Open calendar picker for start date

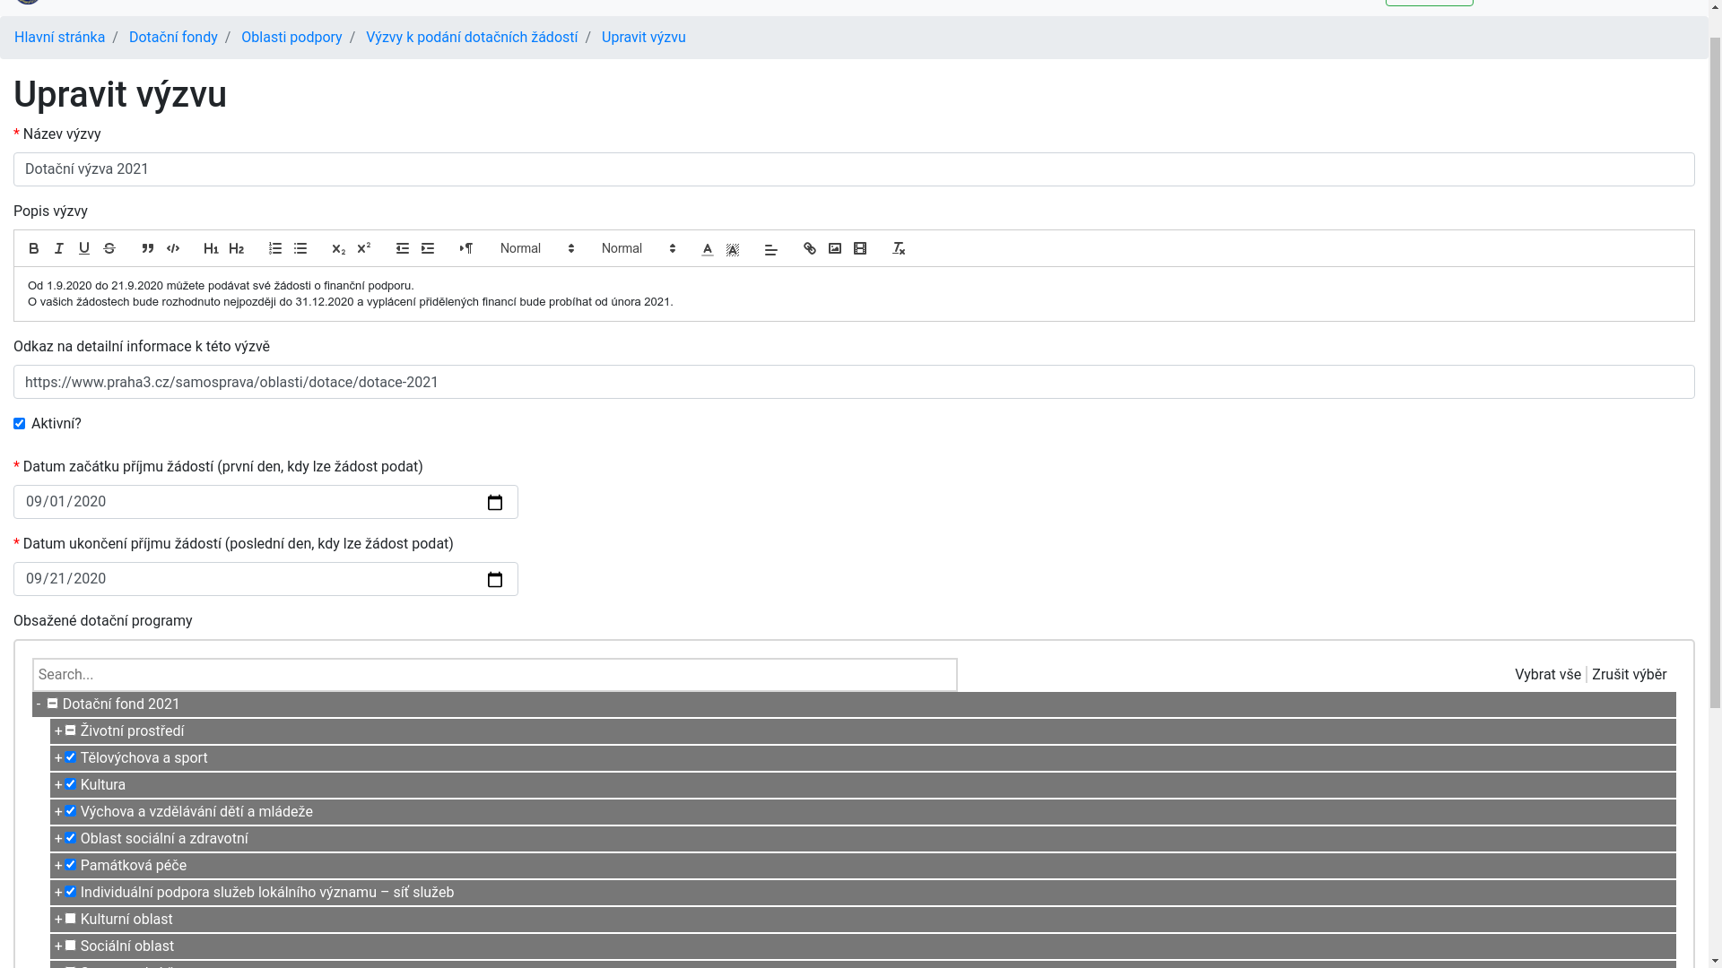[495, 503]
